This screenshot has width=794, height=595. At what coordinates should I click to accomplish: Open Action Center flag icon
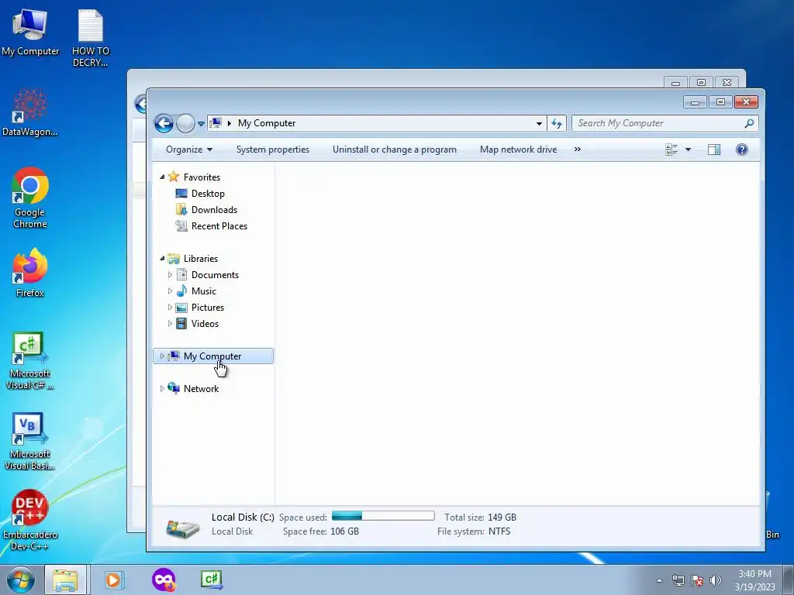(x=697, y=580)
